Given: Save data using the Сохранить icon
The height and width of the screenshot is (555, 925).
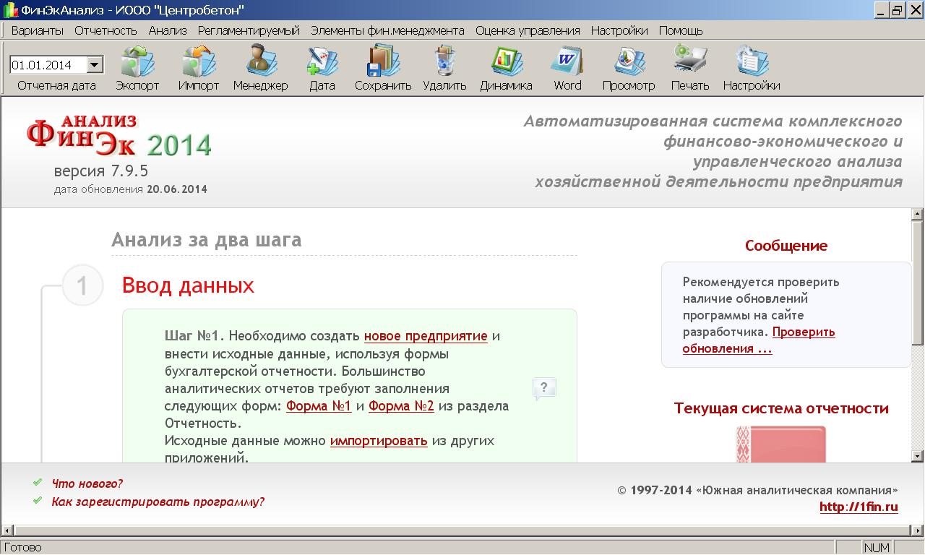Looking at the screenshot, I should tap(382, 65).
